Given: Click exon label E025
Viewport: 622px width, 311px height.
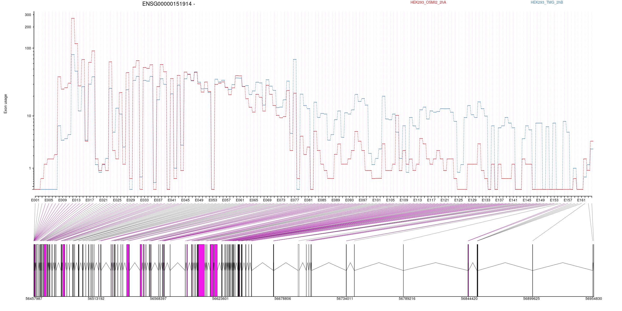Looking at the screenshot, I should (117, 200).
